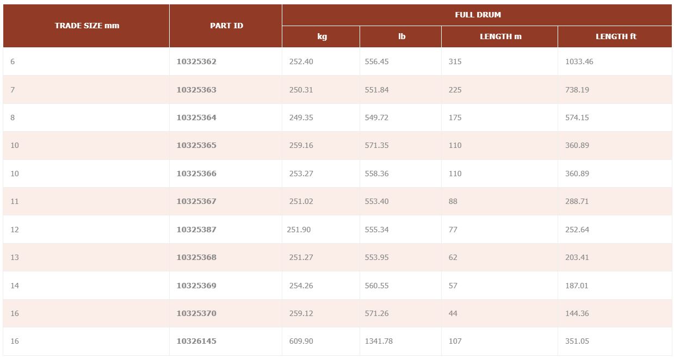
Task: Click the lb column header
Action: (x=401, y=36)
